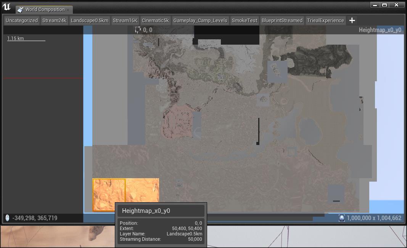
Task: Click the BlueprintStreamed layer button
Action: click(282, 21)
